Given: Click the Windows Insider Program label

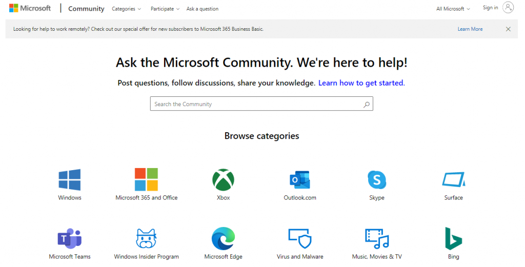Looking at the screenshot, I should pyautogui.click(x=146, y=257).
